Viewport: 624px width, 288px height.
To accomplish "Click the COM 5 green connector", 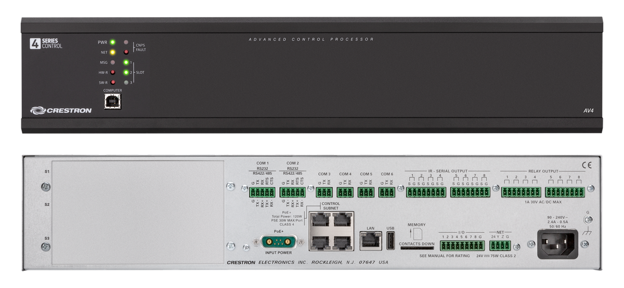I will coord(366,192).
